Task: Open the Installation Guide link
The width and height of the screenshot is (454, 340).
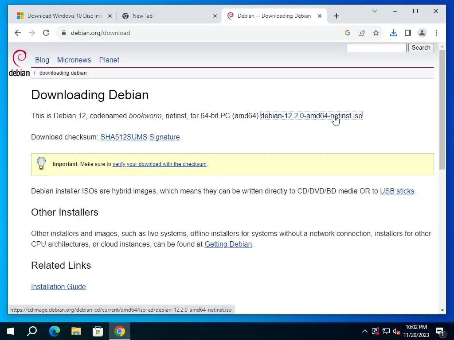Action: (59, 286)
